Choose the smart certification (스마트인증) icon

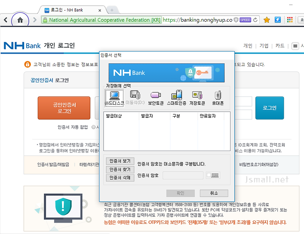coord(176,98)
